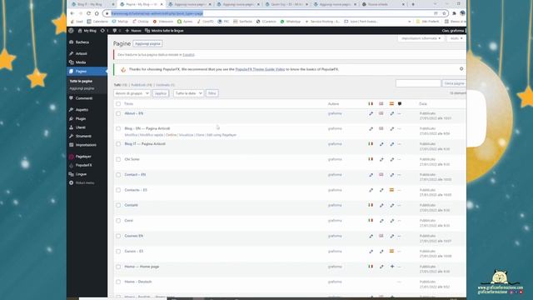533x300 pixels.
Task: Click Edit using Pagelayer under Blog – EN
Action: click(222, 135)
